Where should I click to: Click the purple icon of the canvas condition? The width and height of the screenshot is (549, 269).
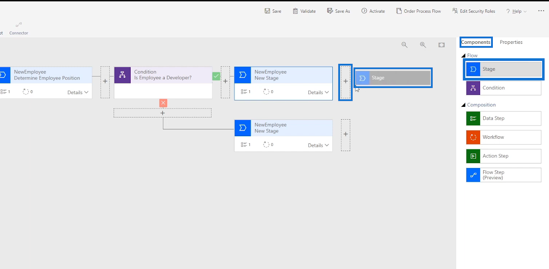pos(122,75)
